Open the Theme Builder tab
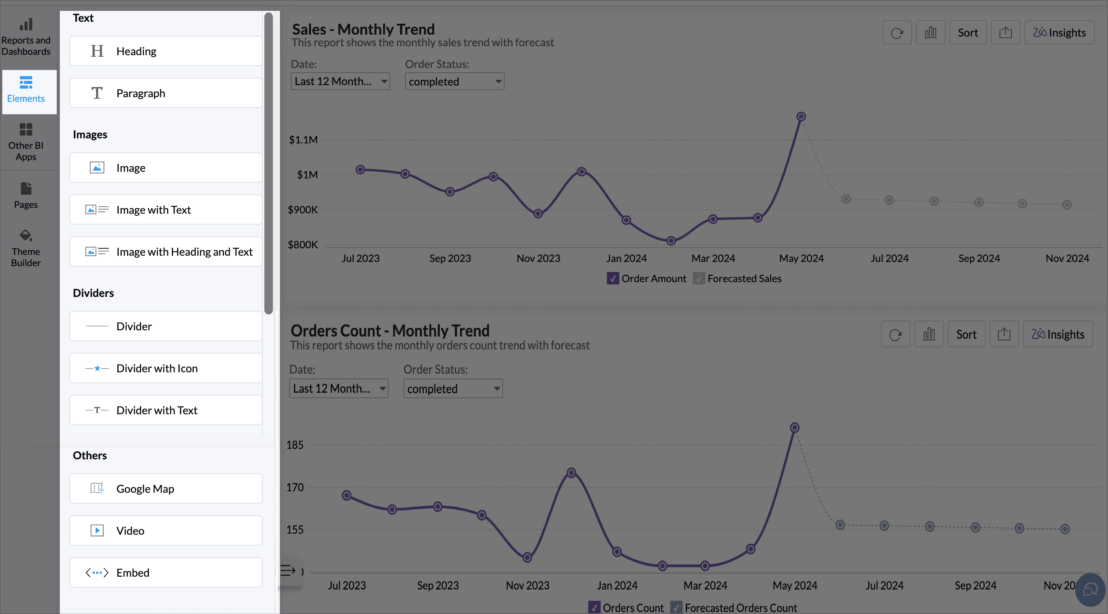Screen dimensions: 1108x614 coord(26,248)
